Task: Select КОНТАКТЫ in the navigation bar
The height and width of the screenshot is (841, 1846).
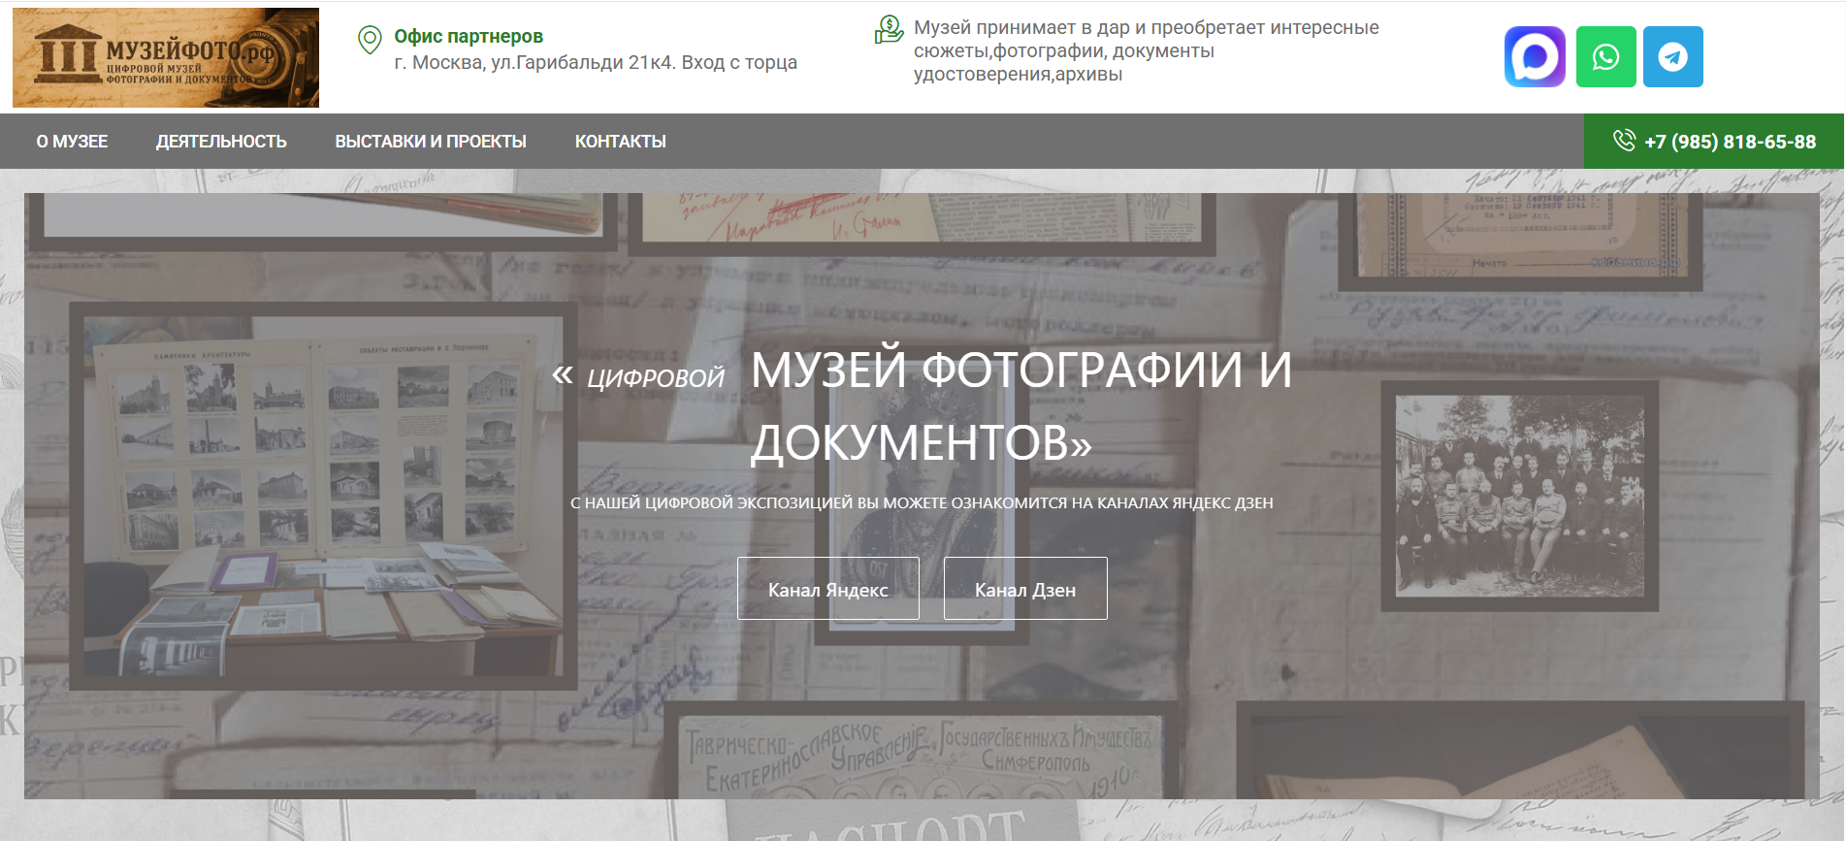Action: click(x=620, y=142)
